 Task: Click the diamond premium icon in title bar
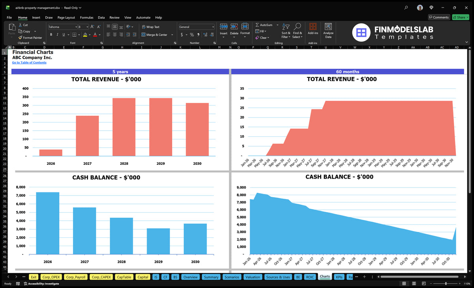point(431,7)
